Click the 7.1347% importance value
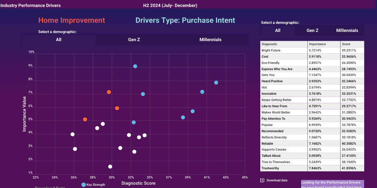The width and height of the screenshot is (377, 188). point(315,75)
